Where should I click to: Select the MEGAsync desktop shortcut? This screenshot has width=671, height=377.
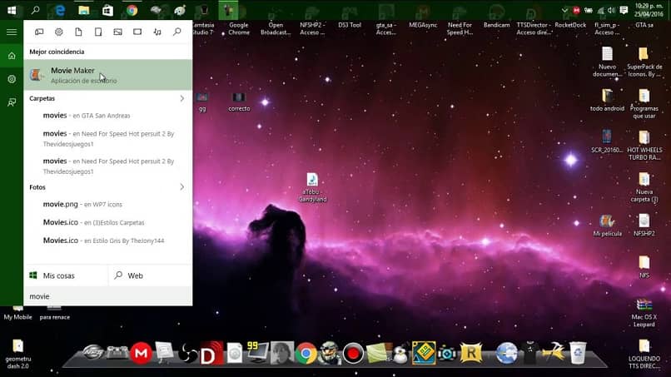click(423, 25)
